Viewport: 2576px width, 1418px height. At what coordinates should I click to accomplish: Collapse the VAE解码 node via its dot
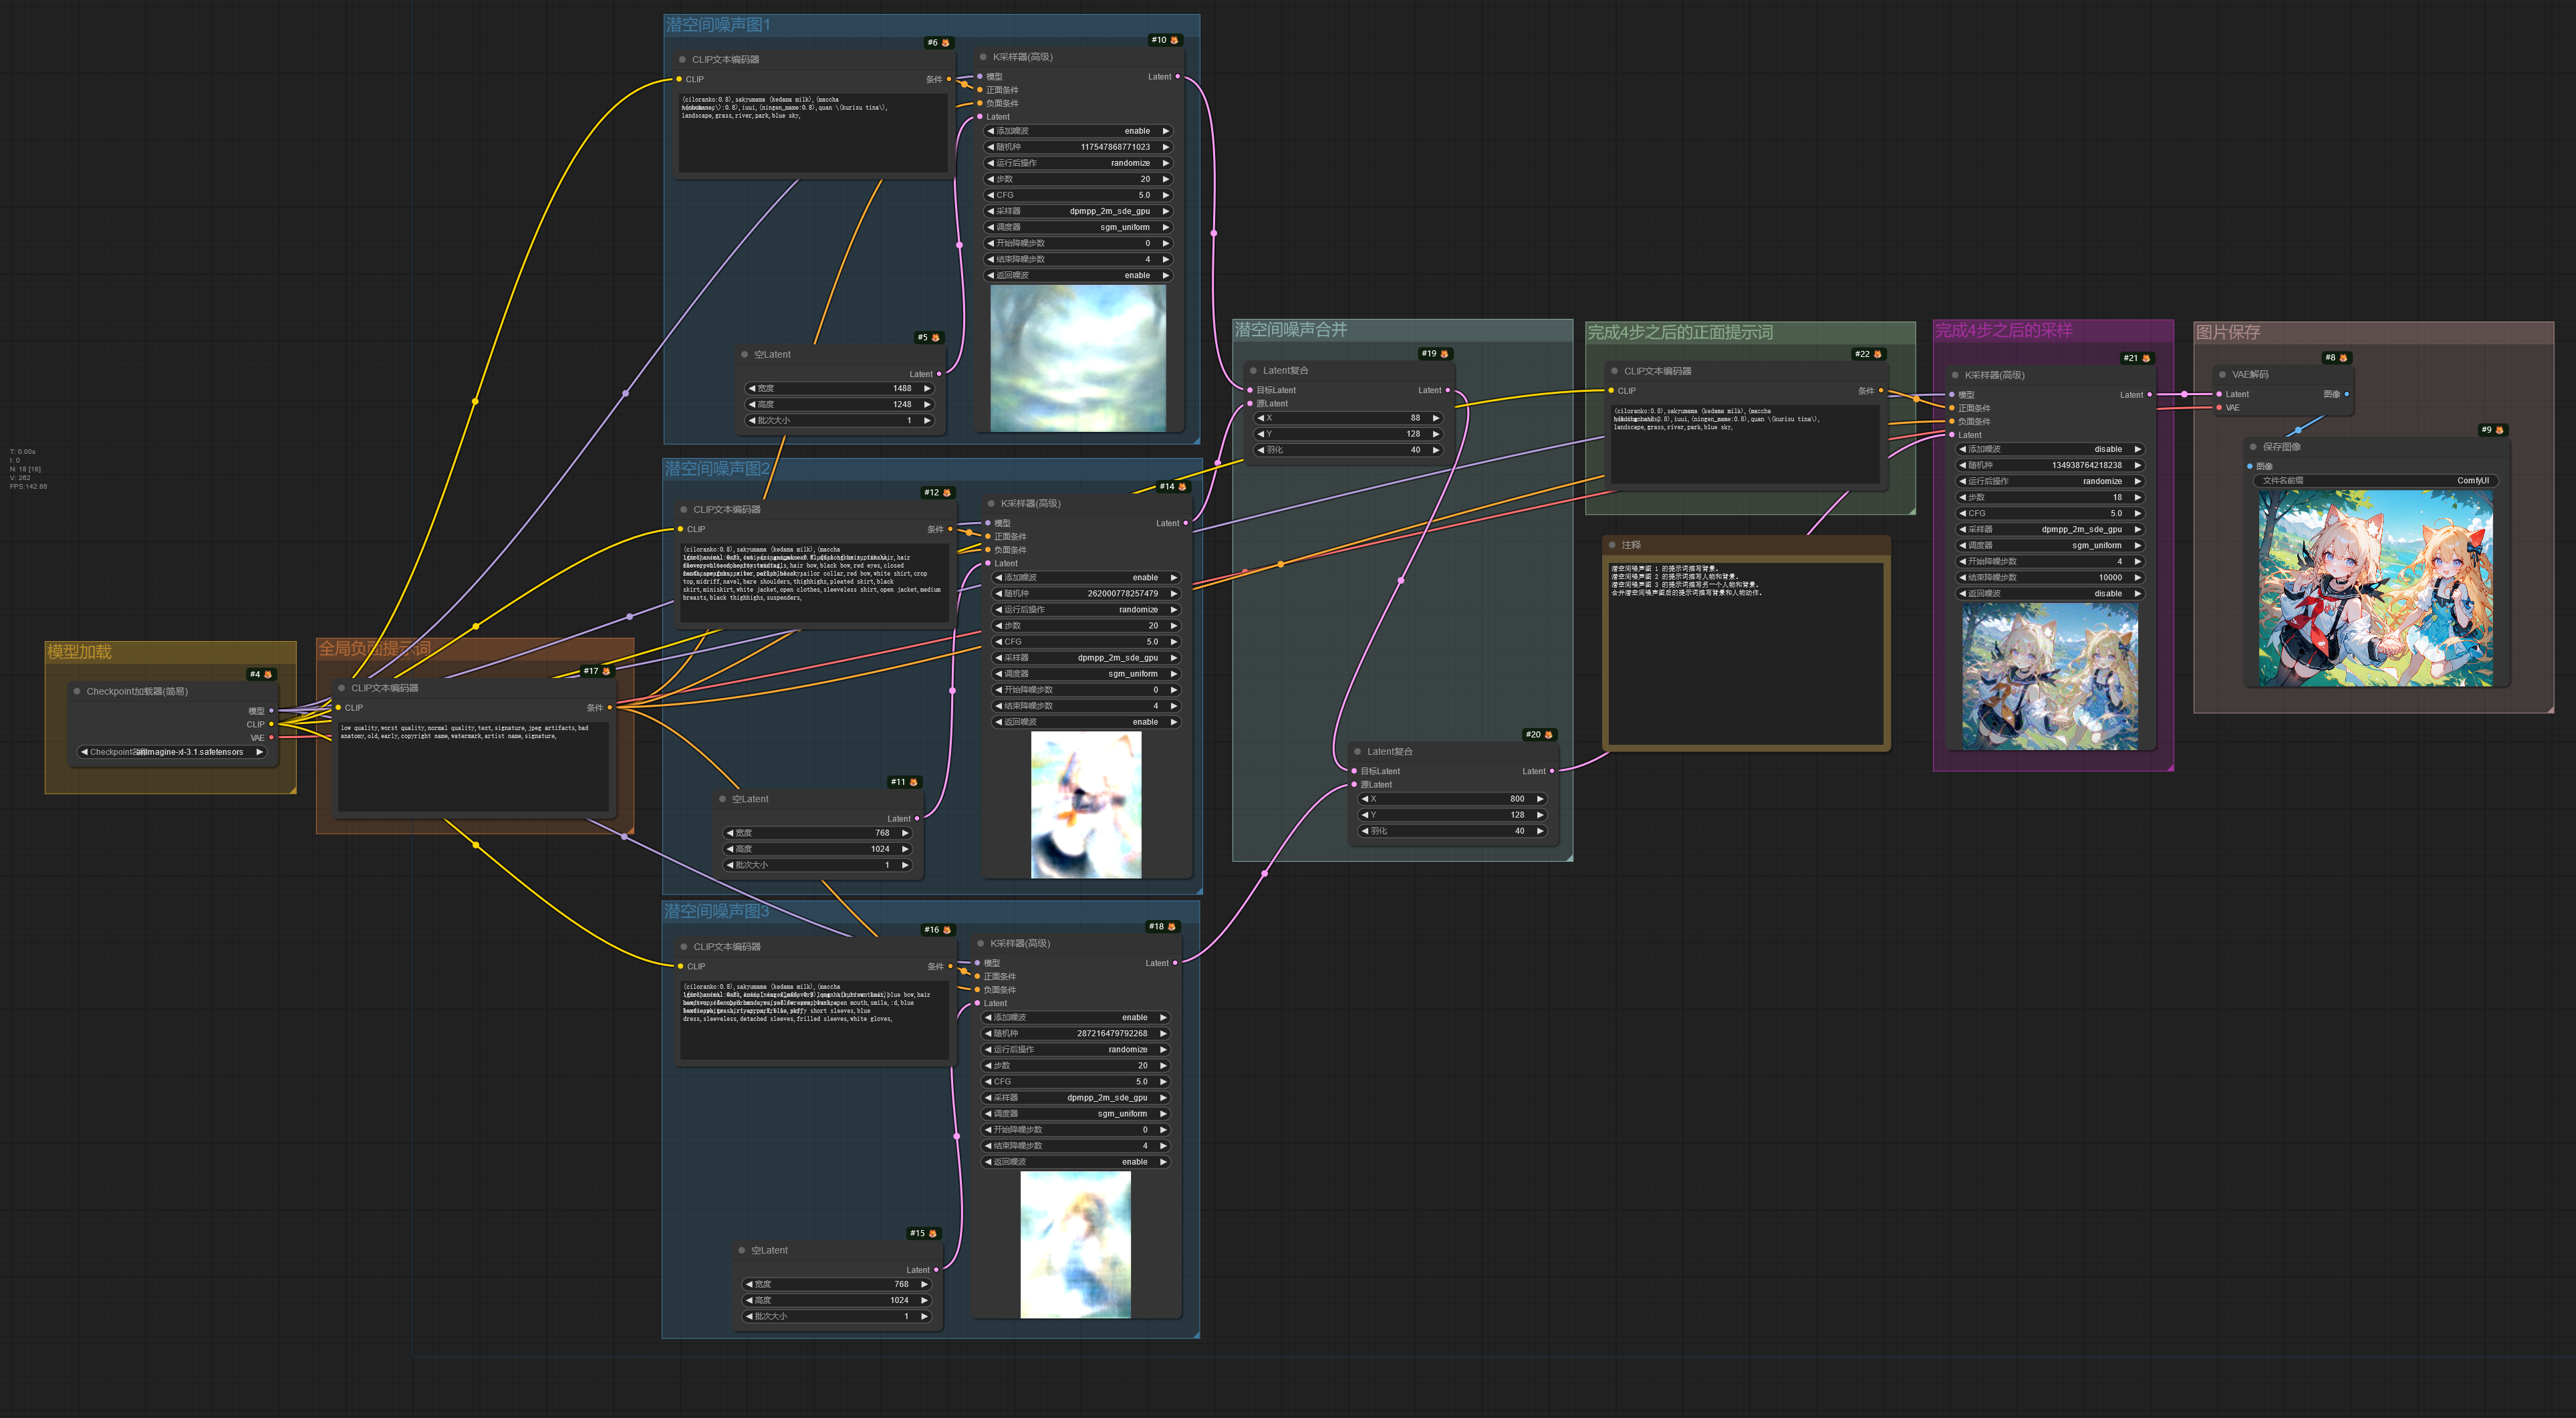pyautogui.click(x=2222, y=375)
